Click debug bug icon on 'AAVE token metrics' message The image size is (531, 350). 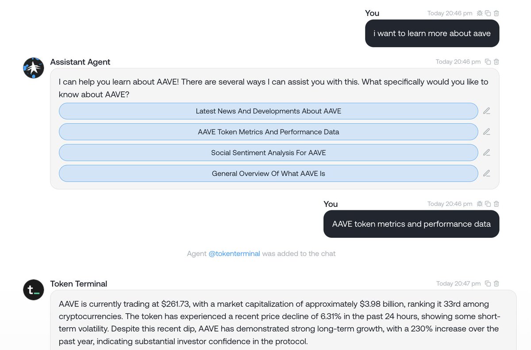pos(480,204)
